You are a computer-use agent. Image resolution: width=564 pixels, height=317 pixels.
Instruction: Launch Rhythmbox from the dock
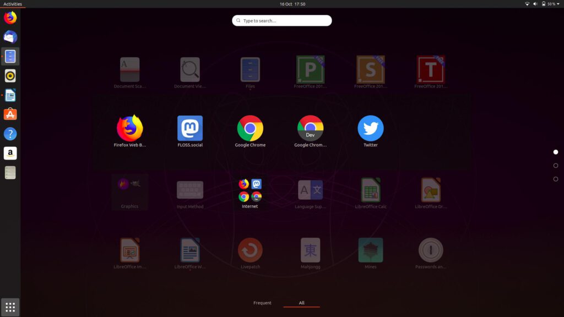tap(10, 76)
